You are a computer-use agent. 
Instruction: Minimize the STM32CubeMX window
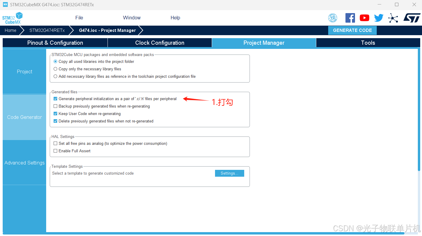pyautogui.click(x=379, y=4)
